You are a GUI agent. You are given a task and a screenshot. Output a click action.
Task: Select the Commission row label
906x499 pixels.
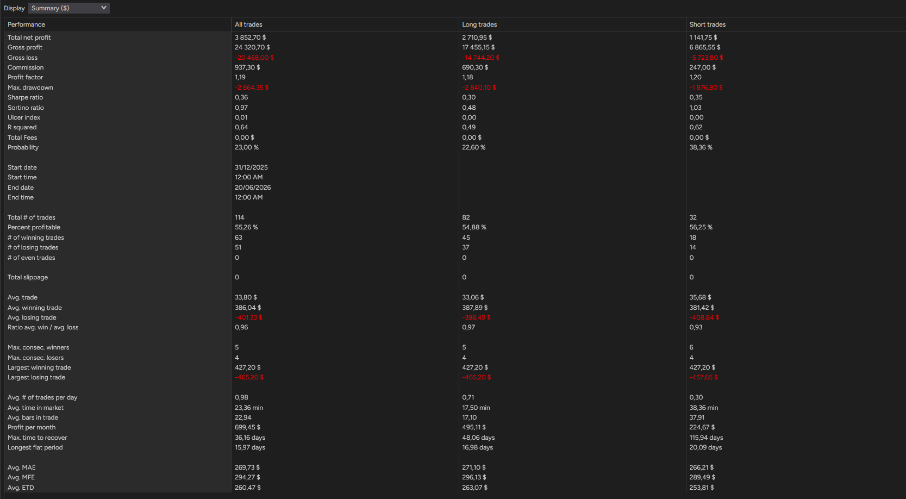(26, 67)
